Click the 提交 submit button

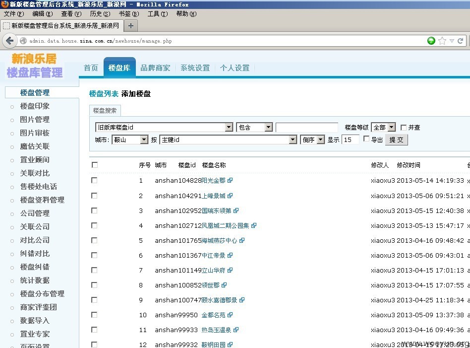[397, 139]
